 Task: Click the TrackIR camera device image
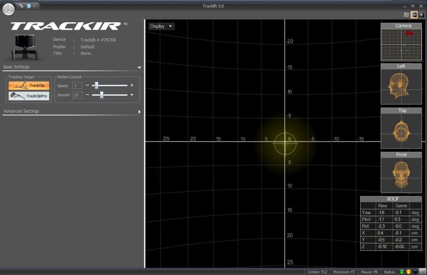[25, 47]
